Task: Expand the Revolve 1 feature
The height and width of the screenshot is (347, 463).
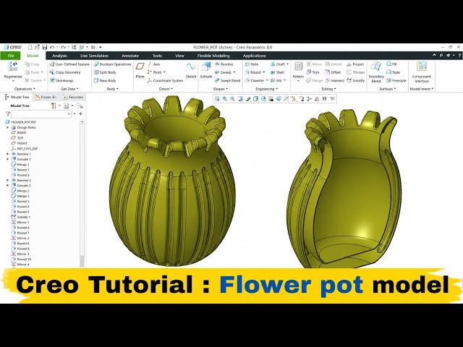Action: (7, 154)
